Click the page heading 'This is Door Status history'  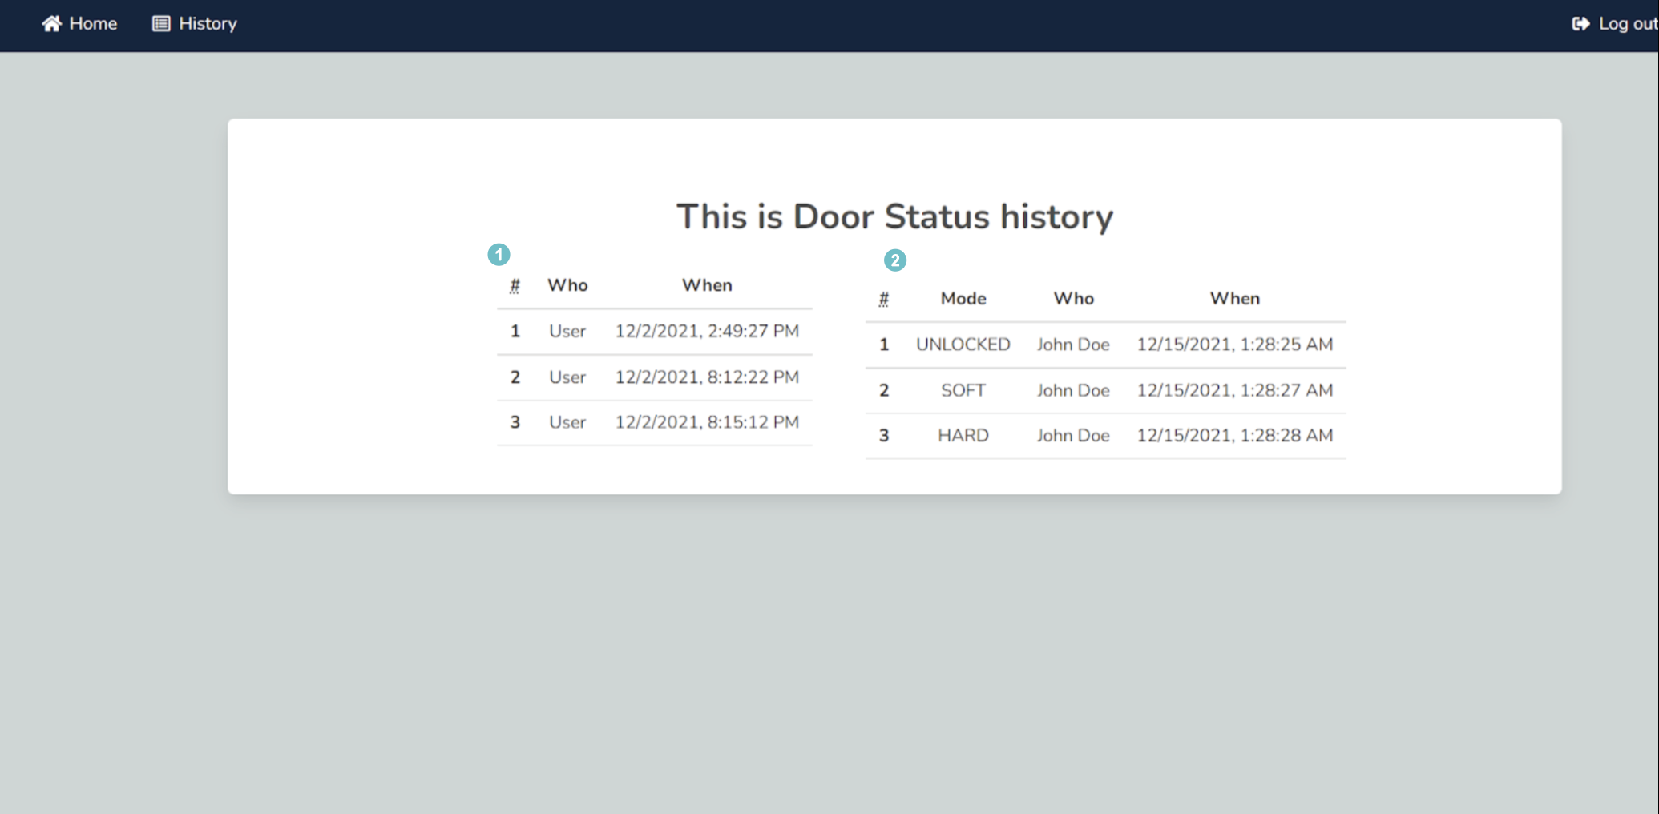click(x=894, y=216)
